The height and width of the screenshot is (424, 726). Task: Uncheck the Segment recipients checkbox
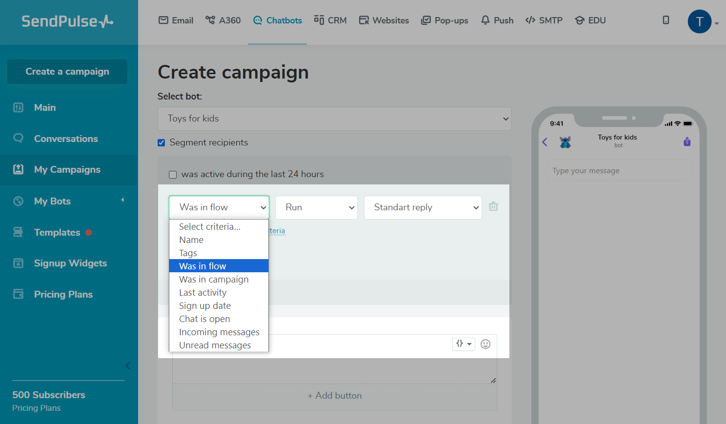[x=161, y=142]
